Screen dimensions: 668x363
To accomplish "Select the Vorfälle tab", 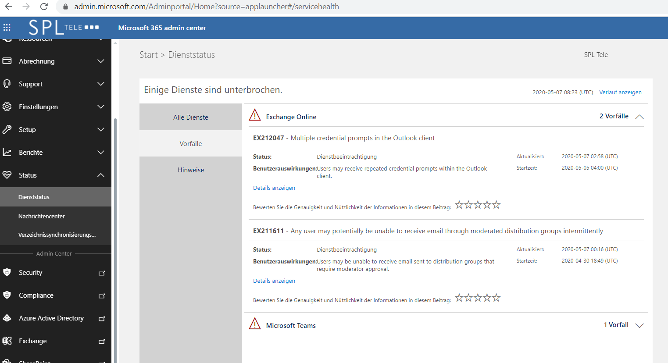I will click(191, 143).
